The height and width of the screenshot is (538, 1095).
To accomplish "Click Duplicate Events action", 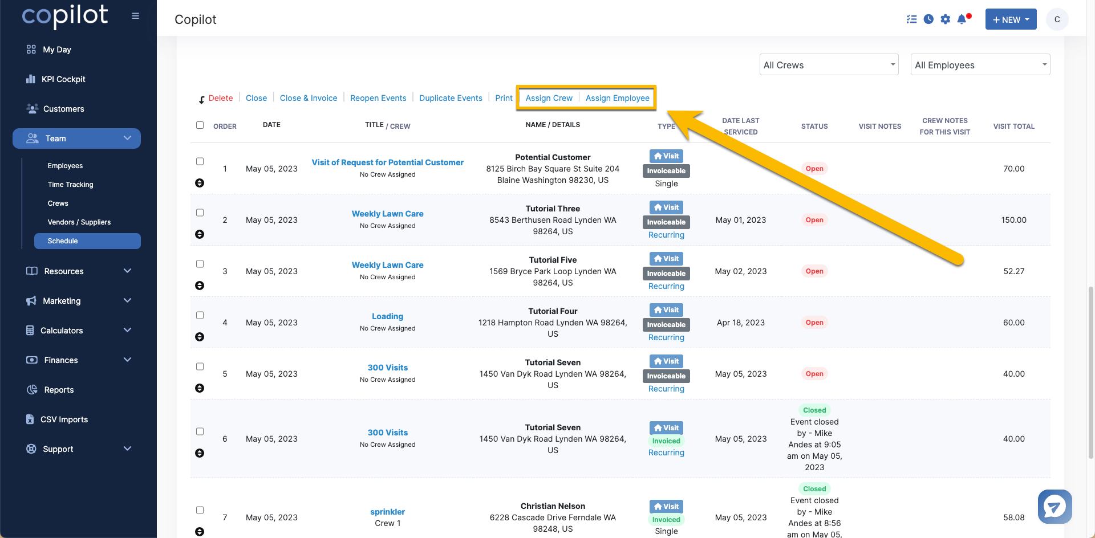I will [x=451, y=98].
